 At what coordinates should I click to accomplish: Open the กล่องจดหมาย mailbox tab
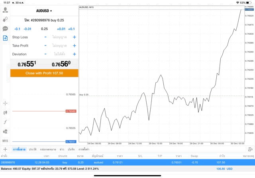coord(48,149)
